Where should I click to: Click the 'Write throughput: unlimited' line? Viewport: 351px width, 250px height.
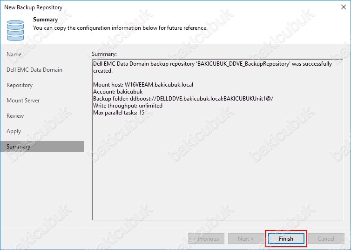click(128, 106)
